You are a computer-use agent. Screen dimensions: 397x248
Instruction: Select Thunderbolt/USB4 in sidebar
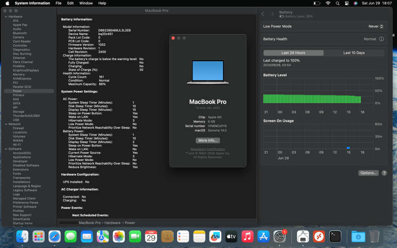pyautogui.click(x=26, y=116)
